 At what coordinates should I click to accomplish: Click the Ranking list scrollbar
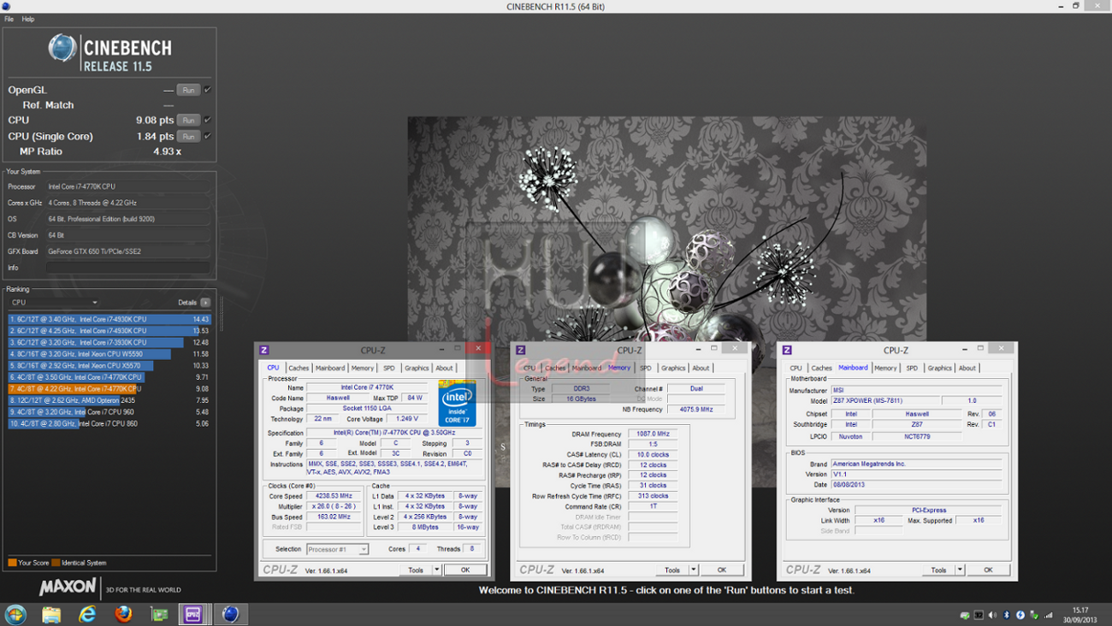point(222,316)
